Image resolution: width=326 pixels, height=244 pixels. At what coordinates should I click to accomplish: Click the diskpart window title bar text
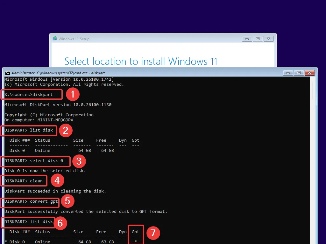57,73
